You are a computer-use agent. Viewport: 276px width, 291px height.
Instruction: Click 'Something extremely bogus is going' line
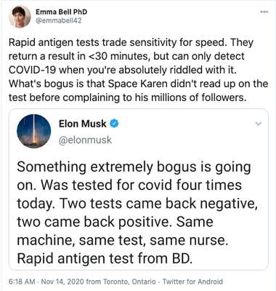click(134, 168)
